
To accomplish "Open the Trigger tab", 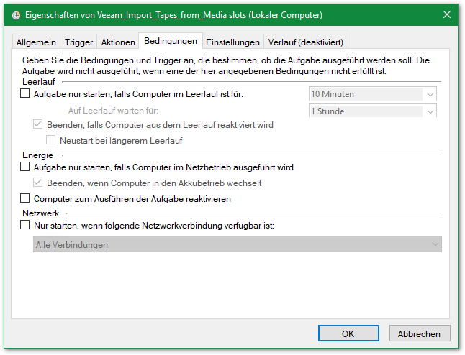I will tap(78, 42).
